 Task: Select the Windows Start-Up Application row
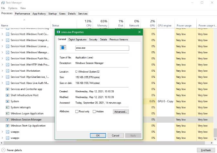(27, 126)
